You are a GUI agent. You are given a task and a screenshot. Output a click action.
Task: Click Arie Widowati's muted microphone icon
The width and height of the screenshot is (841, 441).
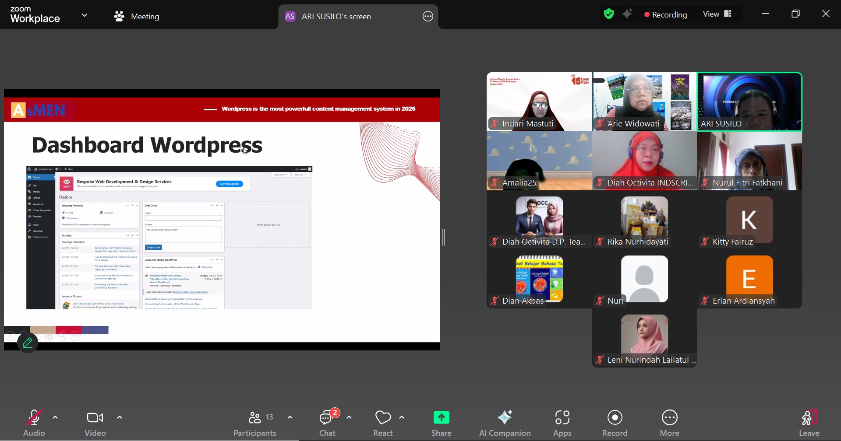coord(600,124)
